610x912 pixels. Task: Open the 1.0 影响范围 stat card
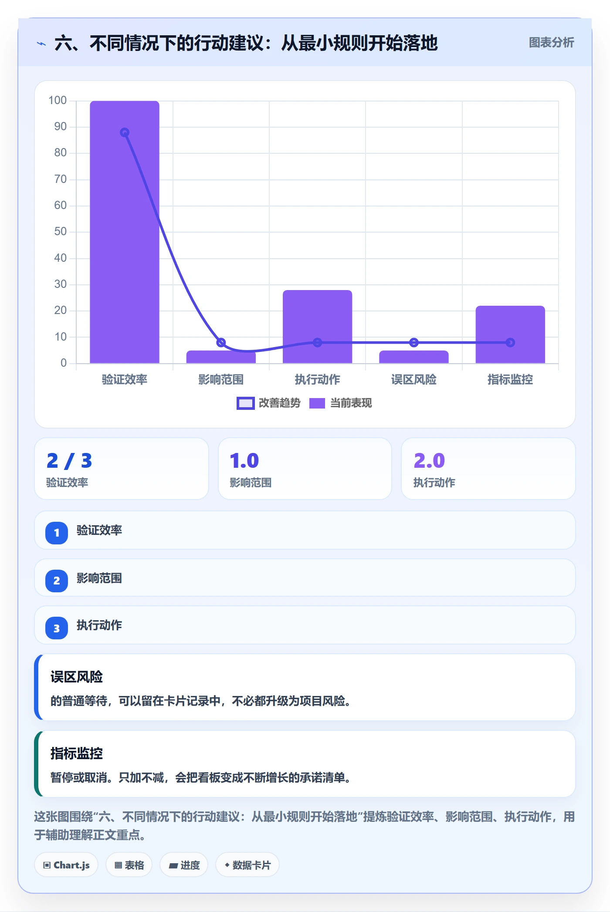pos(305,469)
